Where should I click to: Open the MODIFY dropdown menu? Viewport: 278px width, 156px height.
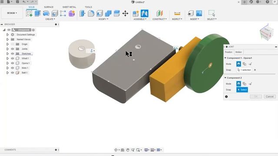[x=103, y=19]
